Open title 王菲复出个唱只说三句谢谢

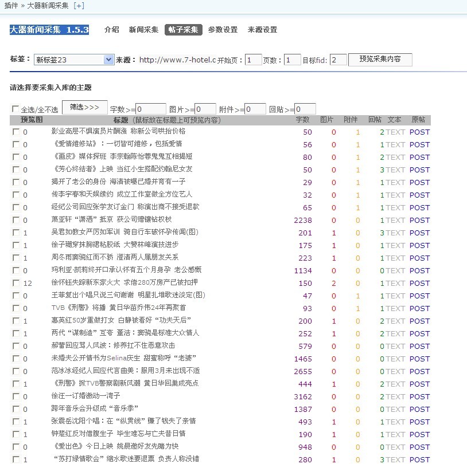(129, 295)
